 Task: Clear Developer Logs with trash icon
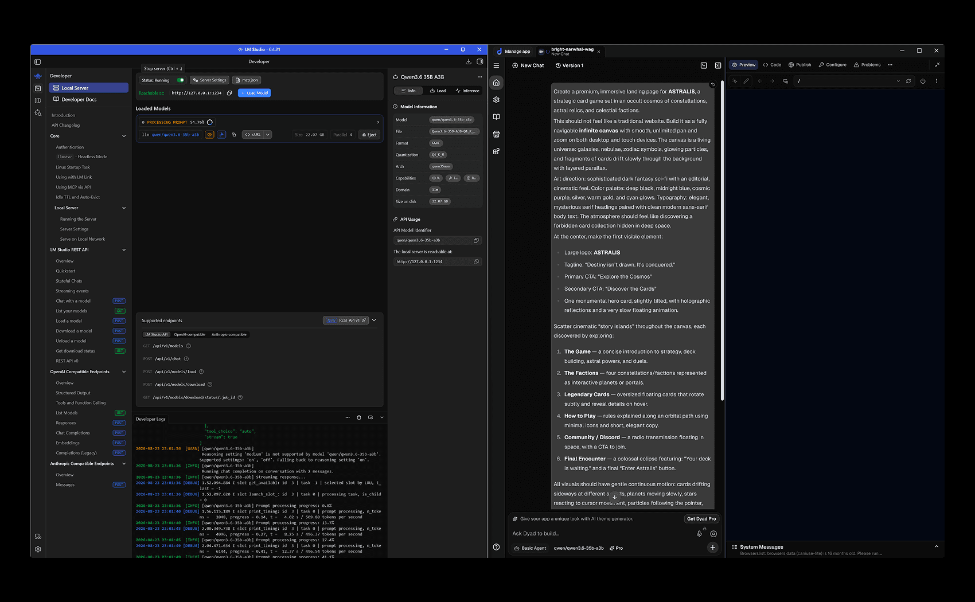point(359,417)
